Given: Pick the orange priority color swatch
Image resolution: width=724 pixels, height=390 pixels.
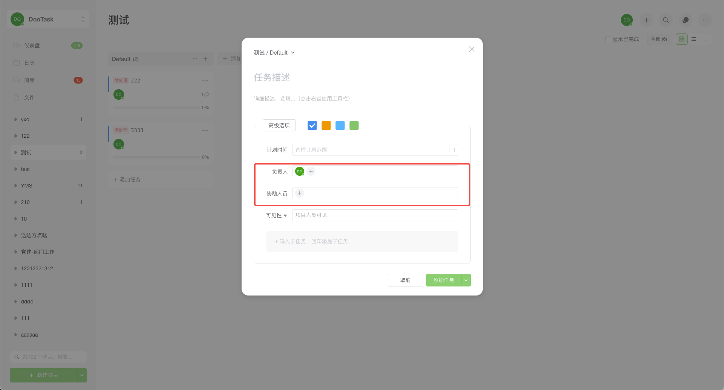Looking at the screenshot, I should (326, 125).
